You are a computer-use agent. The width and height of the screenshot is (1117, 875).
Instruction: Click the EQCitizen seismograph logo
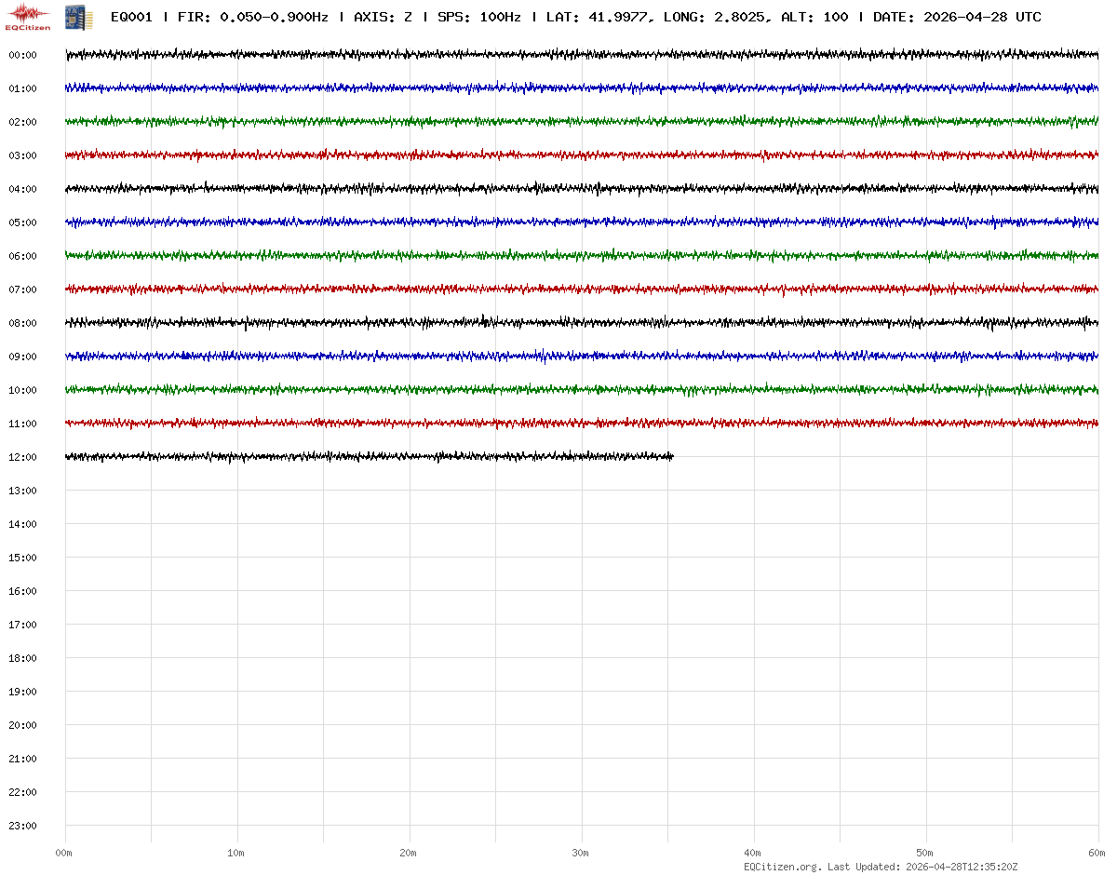28,17
